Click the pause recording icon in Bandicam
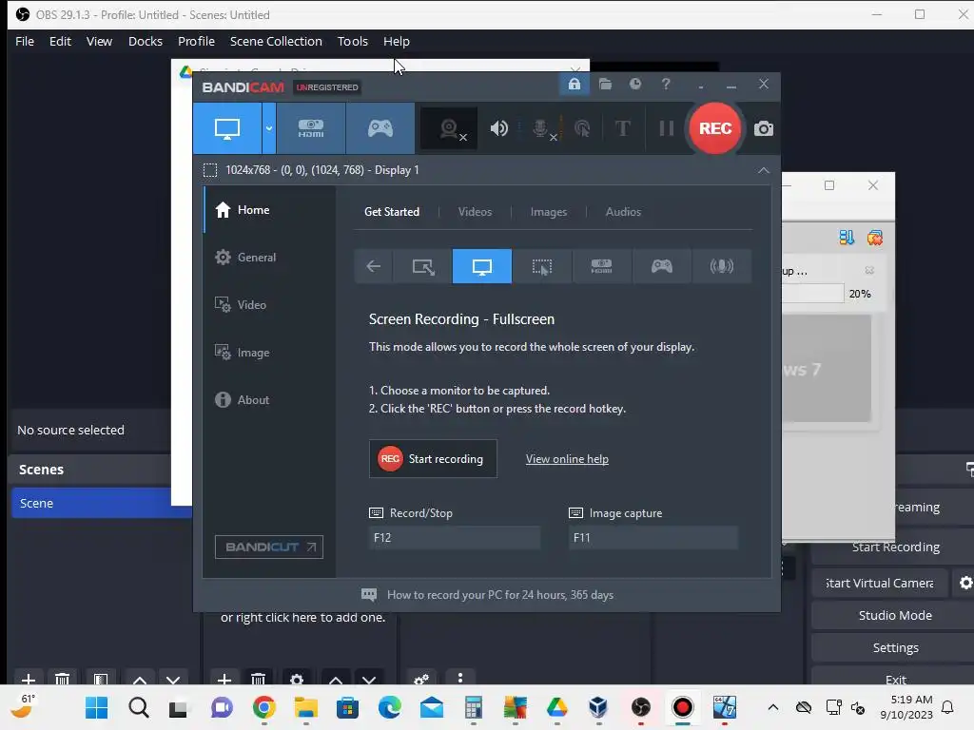Image resolution: width=974 pixels, height=730 pixels. (x=667, y=128)
